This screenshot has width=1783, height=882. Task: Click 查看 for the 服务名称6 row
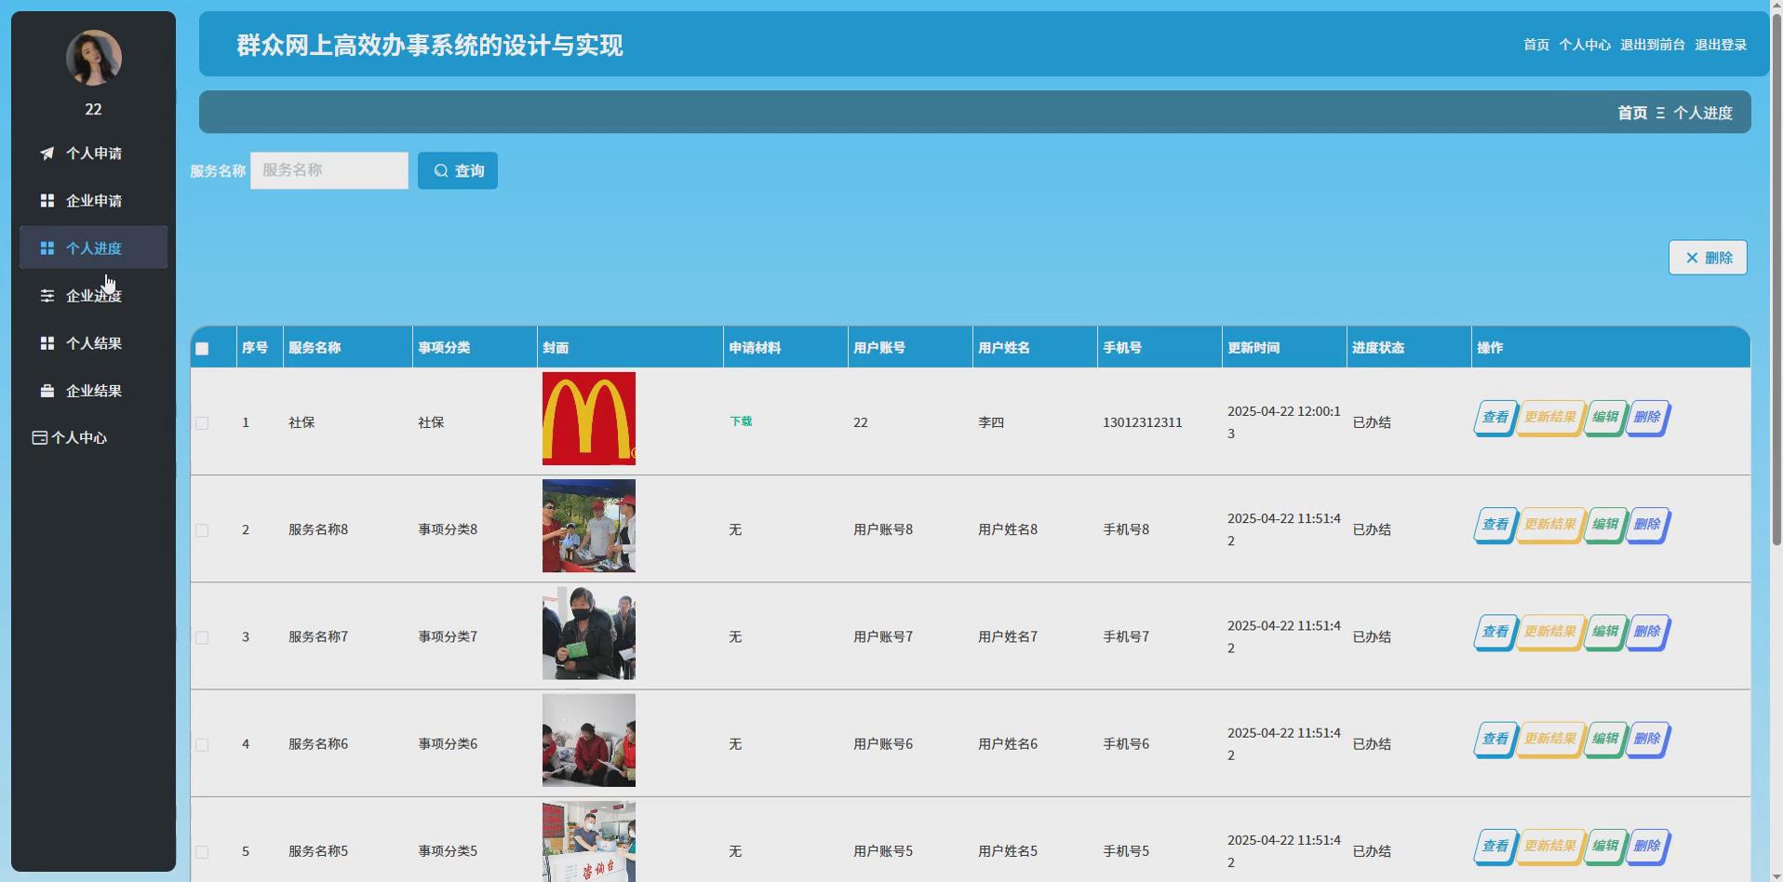click(x=1495, y=739)
